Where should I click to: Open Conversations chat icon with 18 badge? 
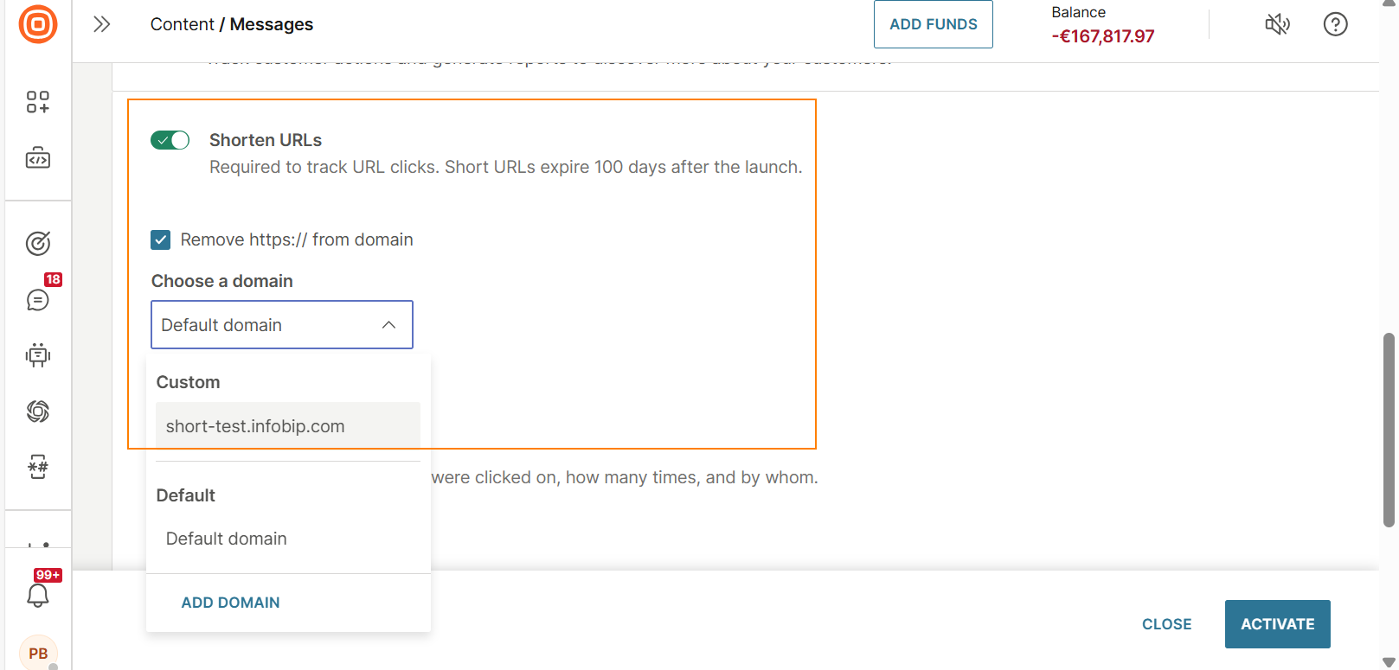[38, 299]
